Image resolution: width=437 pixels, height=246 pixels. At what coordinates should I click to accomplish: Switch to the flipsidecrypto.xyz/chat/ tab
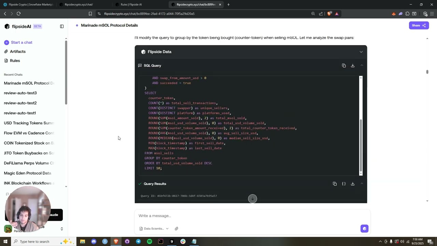84,4
